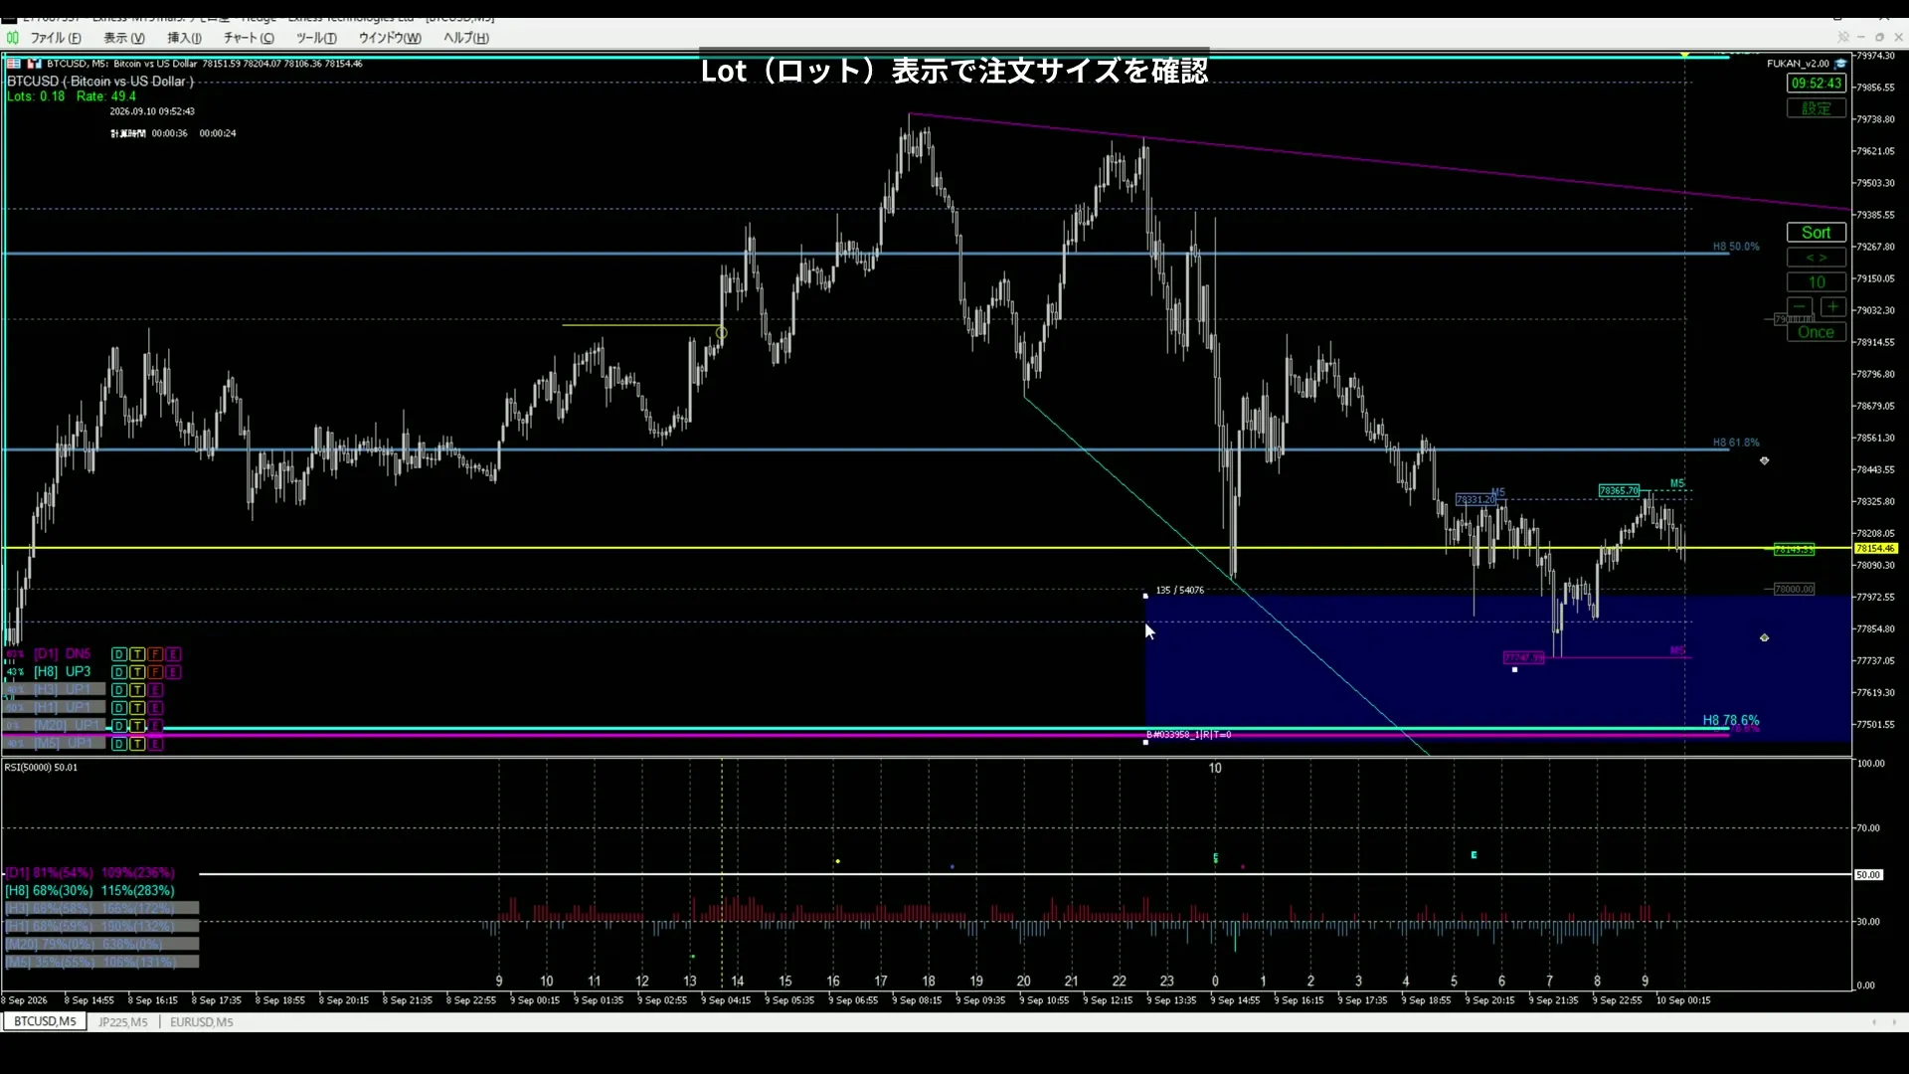The height and width of the screenshot is (1074, 1909).
Task: Open the ウインドウ menu
Action: tap(390, 38)
